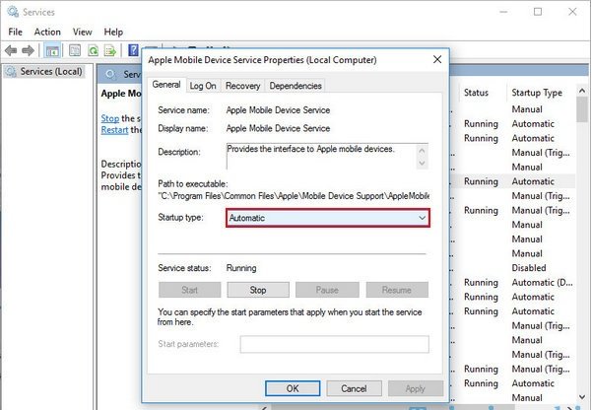Click the Restart link in Services pane
The height and width of the screenshot is (410, 592).
pos(114,130)
